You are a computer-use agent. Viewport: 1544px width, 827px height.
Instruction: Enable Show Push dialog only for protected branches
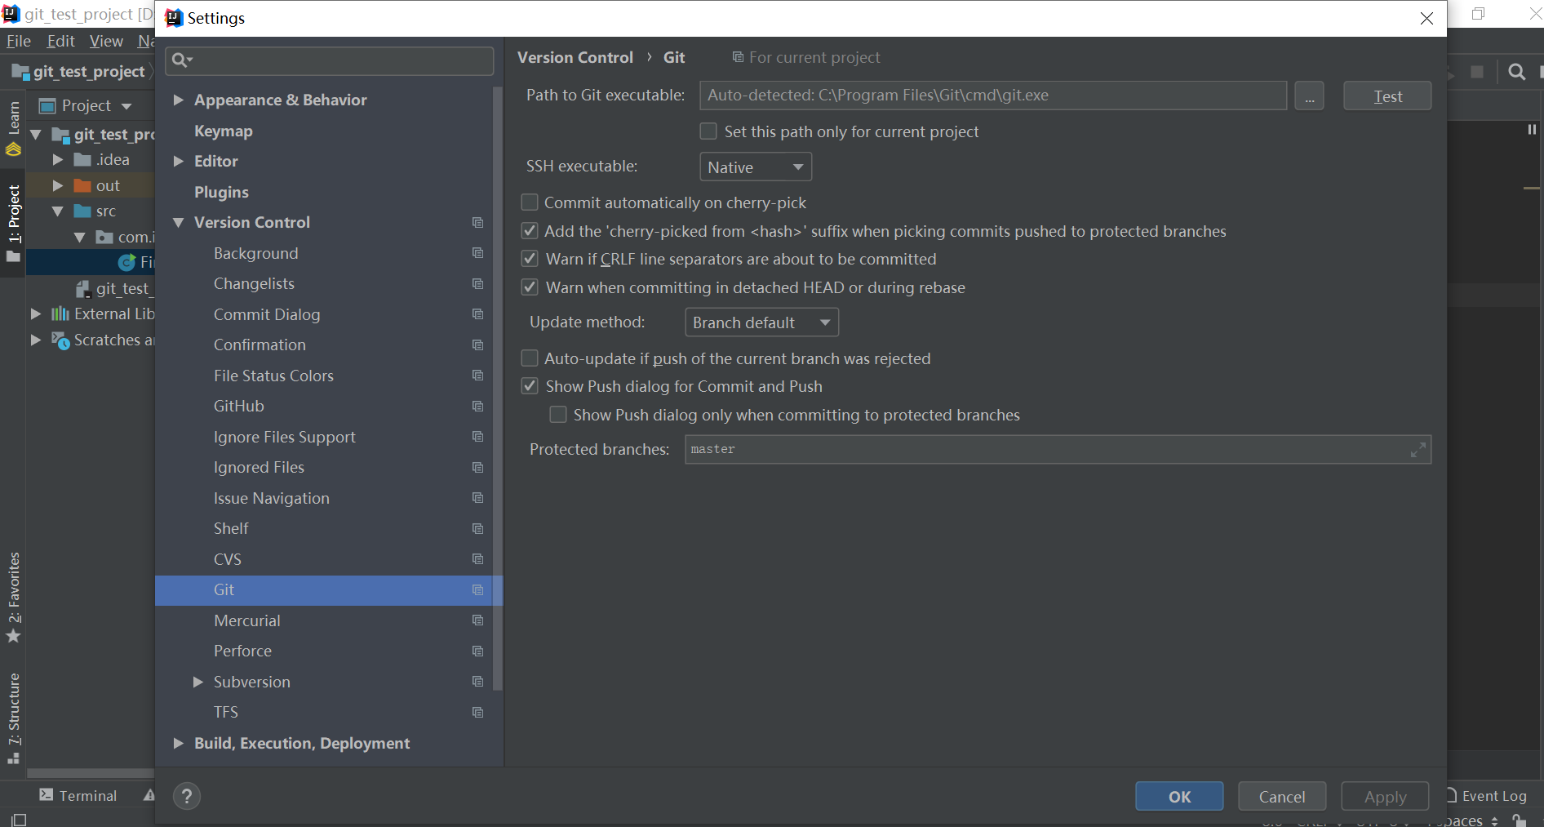pos(558,415)
